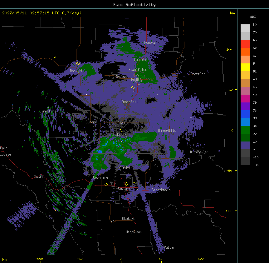The width and height of the screenshot is (269, 263).
Task: Click the RedDeer city label
Action: coord(137,80)
